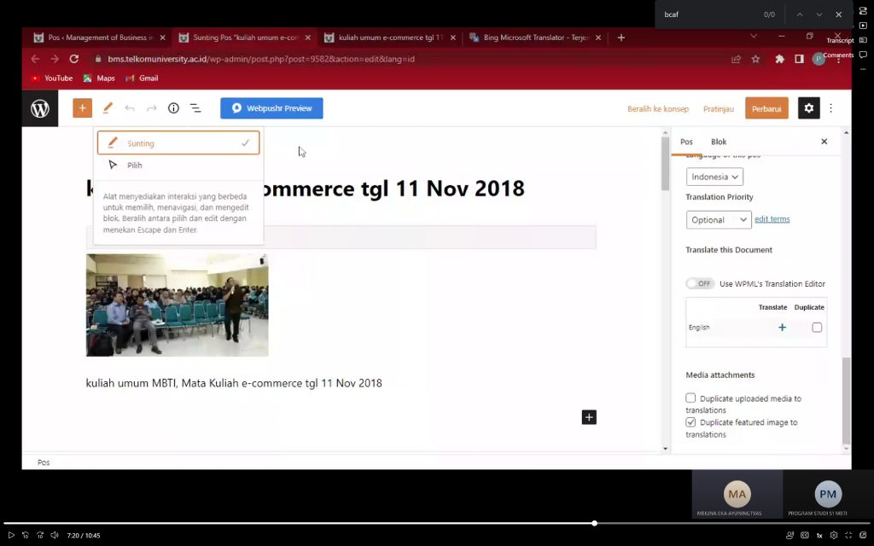Undo last change with undo arrow
The width and height of the screenshot is (874, 546).
click(130, 108)
